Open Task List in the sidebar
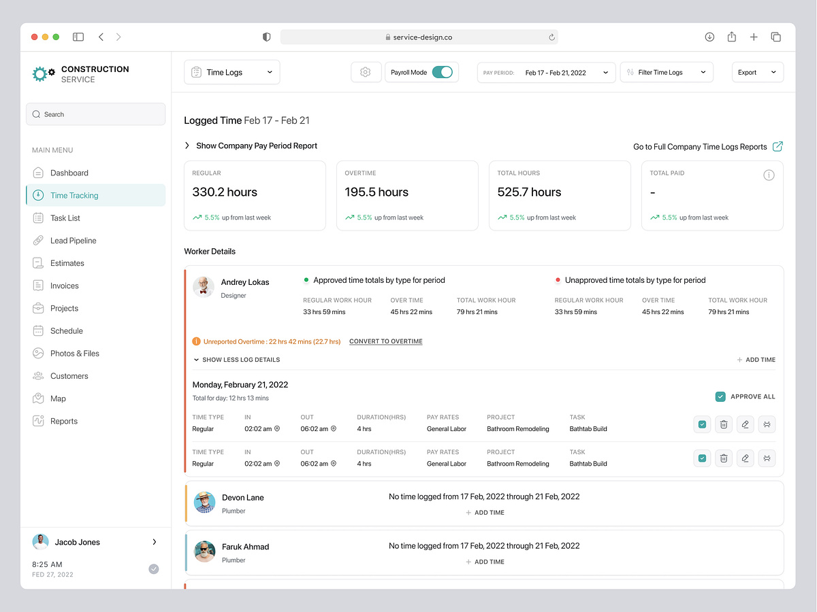 point(95,218)
